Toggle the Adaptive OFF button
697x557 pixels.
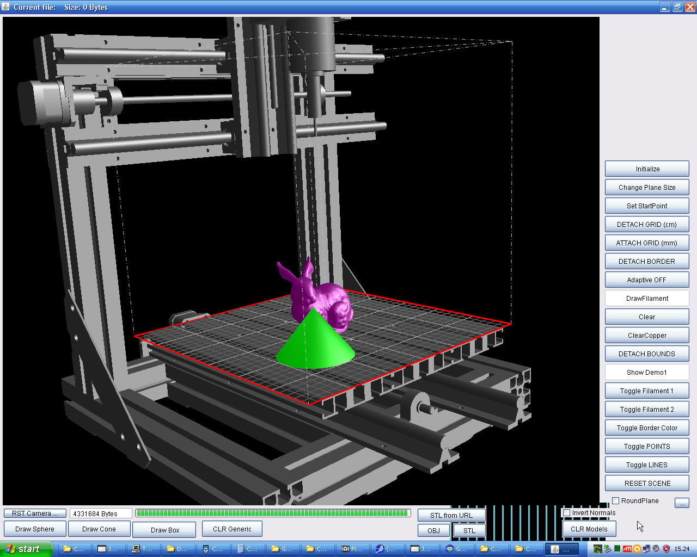647,280
